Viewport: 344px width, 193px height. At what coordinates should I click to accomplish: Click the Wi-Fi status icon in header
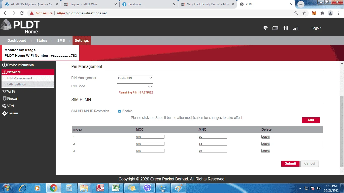[x=265, y=28]
